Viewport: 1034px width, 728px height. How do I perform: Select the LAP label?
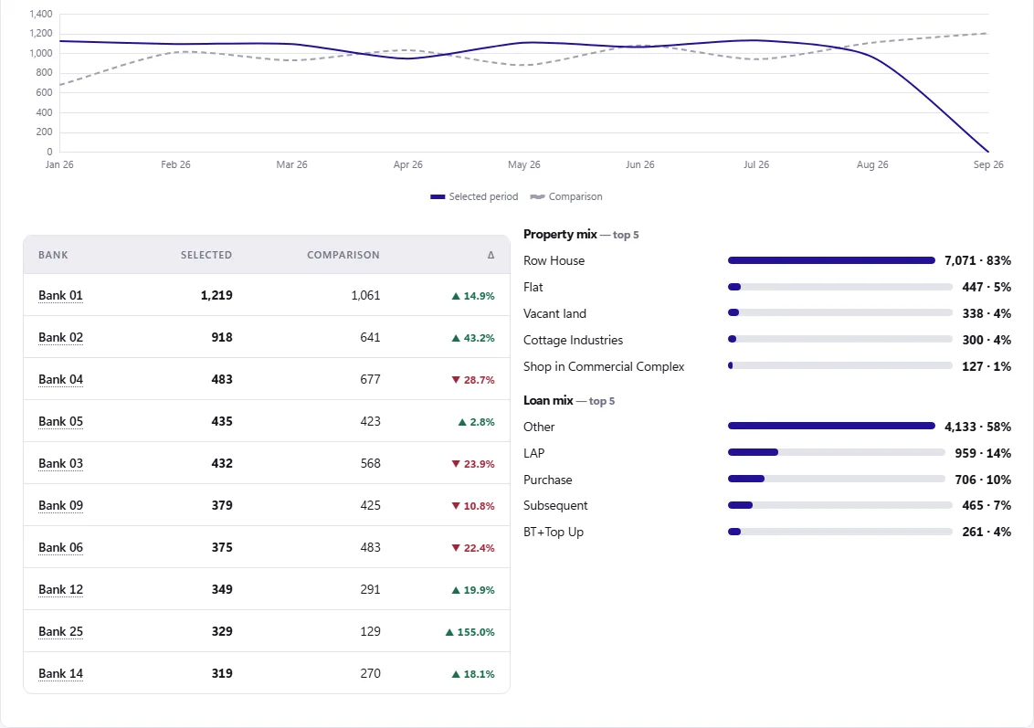coord(534,453)
